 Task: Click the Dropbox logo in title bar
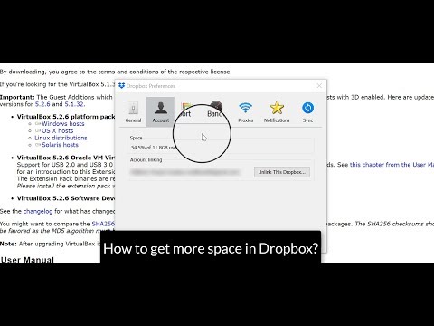click(121, 86)
